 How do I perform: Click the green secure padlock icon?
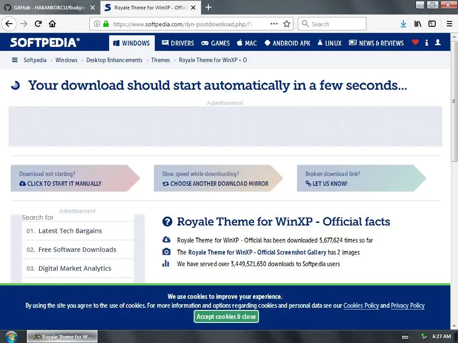tap(106, 24)
